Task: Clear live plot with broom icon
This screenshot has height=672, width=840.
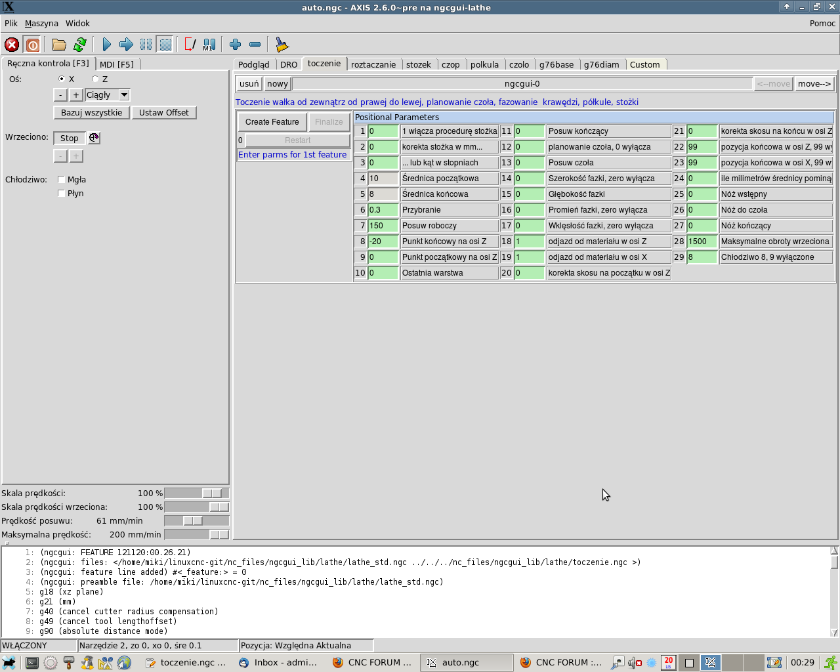Action: click(x=282, y=45)
